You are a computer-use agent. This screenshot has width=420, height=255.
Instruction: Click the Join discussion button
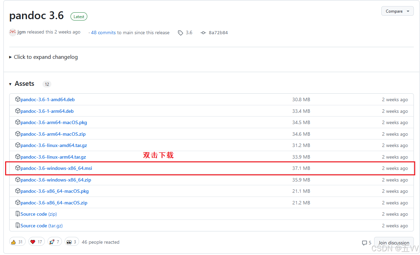coord(394,243)
